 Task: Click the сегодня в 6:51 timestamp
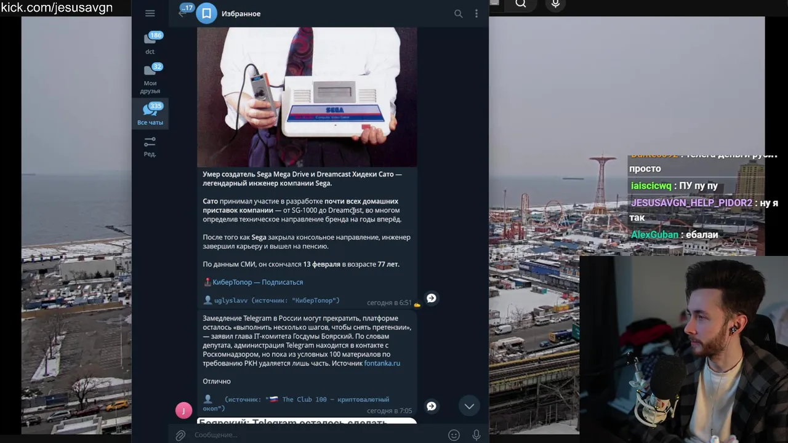point(389,303)
